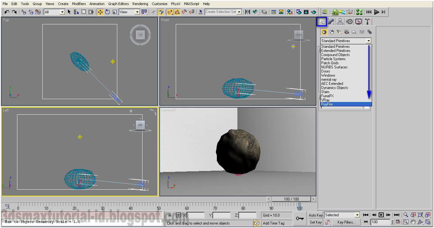This screenshot has height=228, width=434.
Task: Activate the Select and Rotate tool
Action: click(x=107, y=12)
